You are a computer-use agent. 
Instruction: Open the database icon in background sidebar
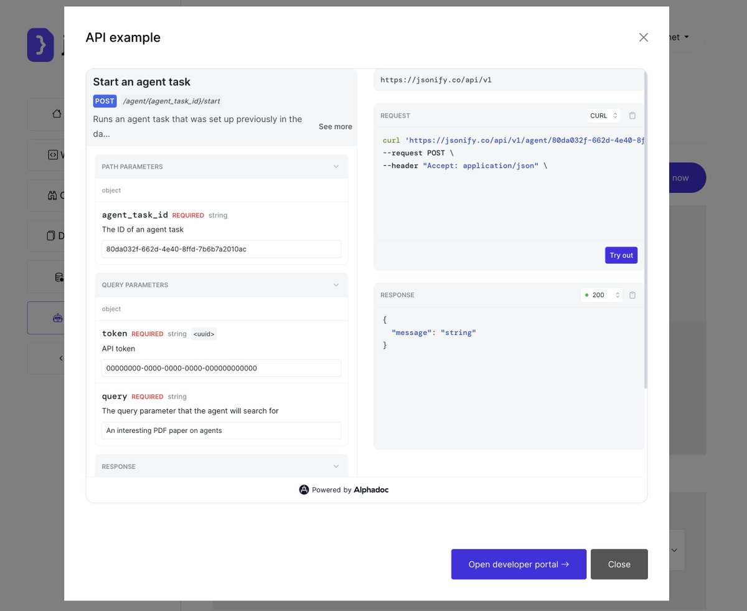(x=59, y=277)
